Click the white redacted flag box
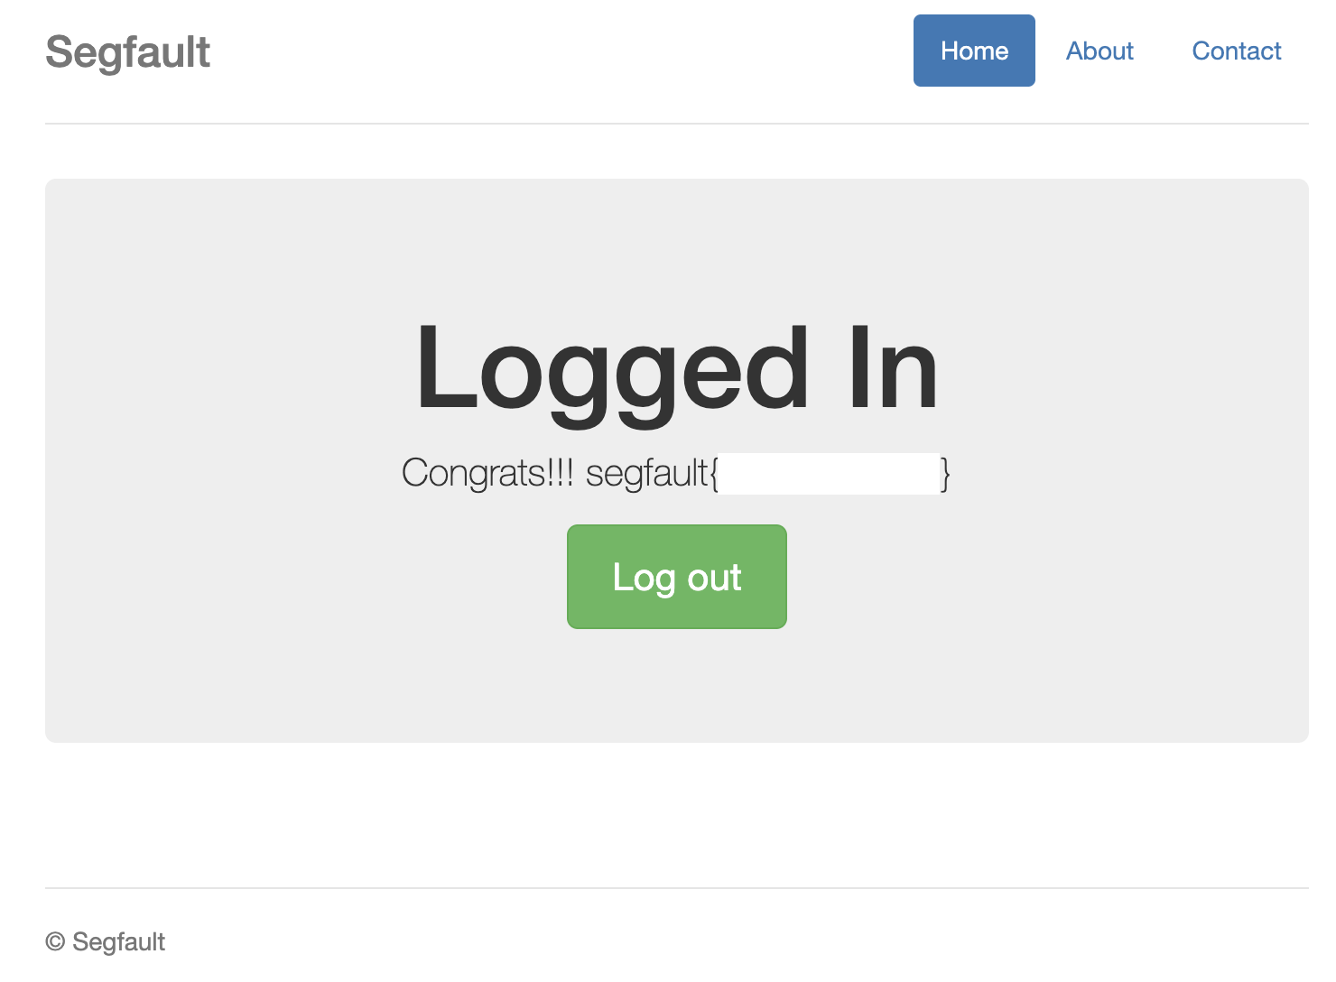 (x=829, y=474)
